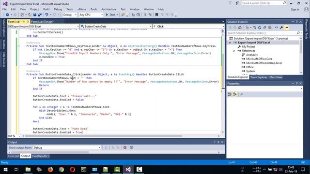310x174 pixels.
Task: Open Opera browser from the taskbar
Action: coord(73,170)
